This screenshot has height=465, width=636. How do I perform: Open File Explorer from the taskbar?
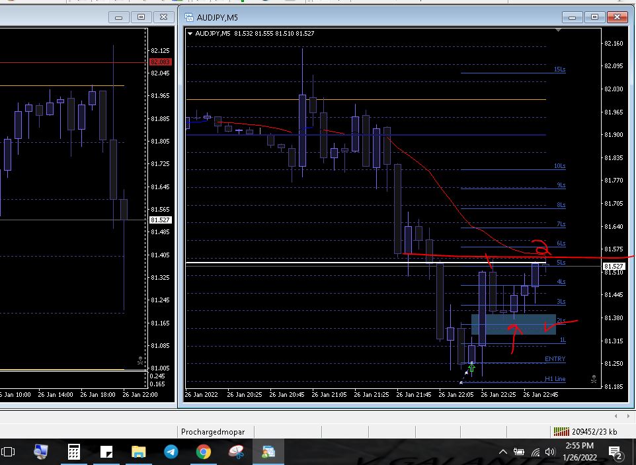point(138,452)
